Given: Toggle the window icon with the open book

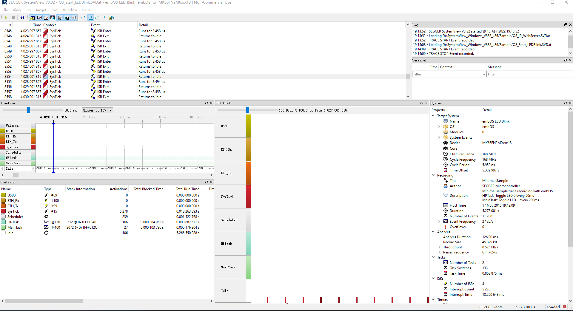Looking at the screenshot, I should (x=67, y=18).
